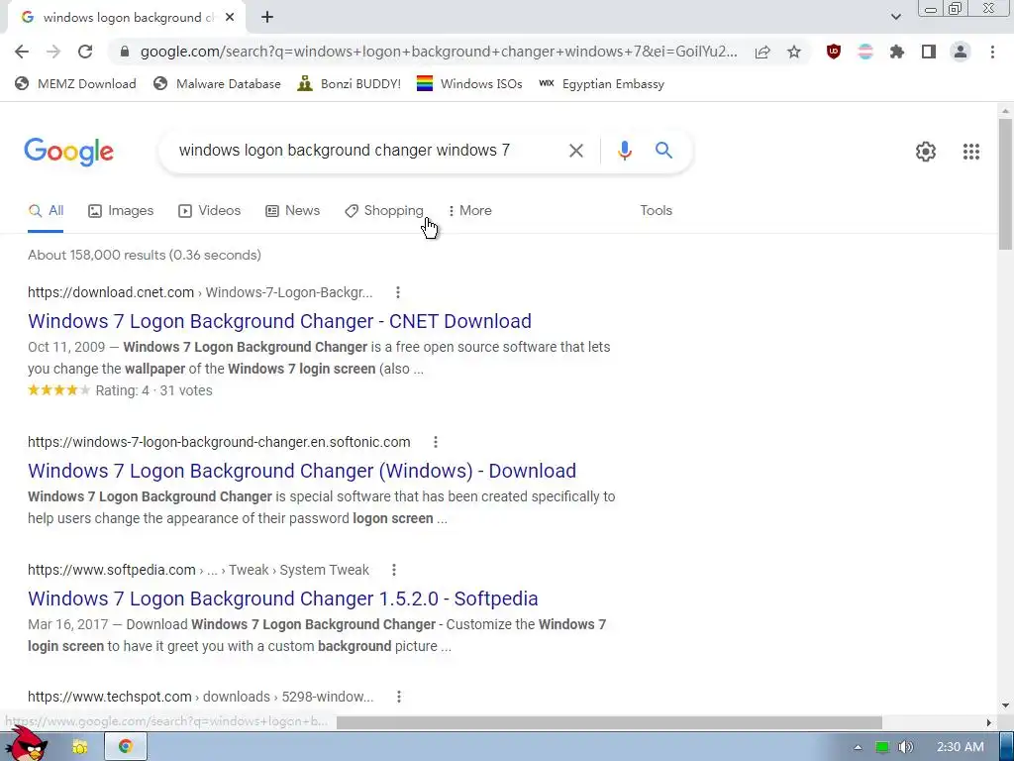
Task: View site information via padlock icon
Action: [x=126, y=52]
